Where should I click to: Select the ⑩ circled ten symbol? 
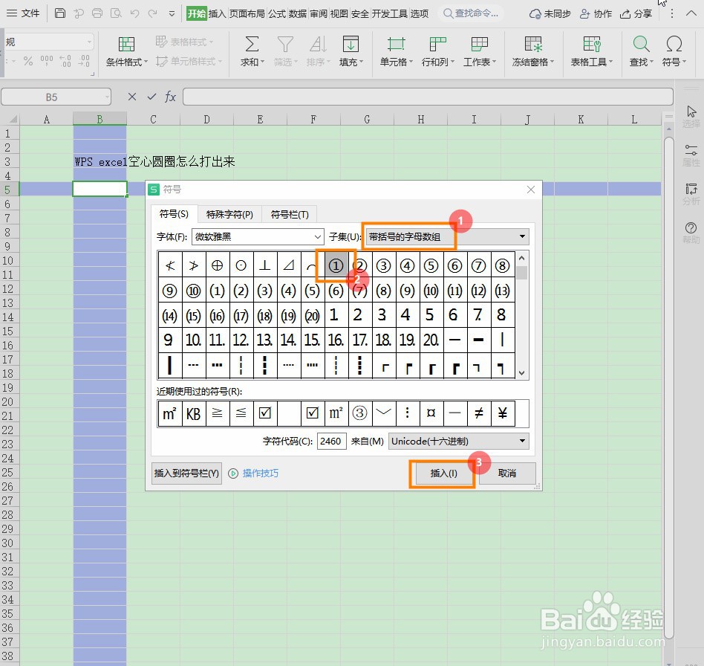click(x=193, y=291)
